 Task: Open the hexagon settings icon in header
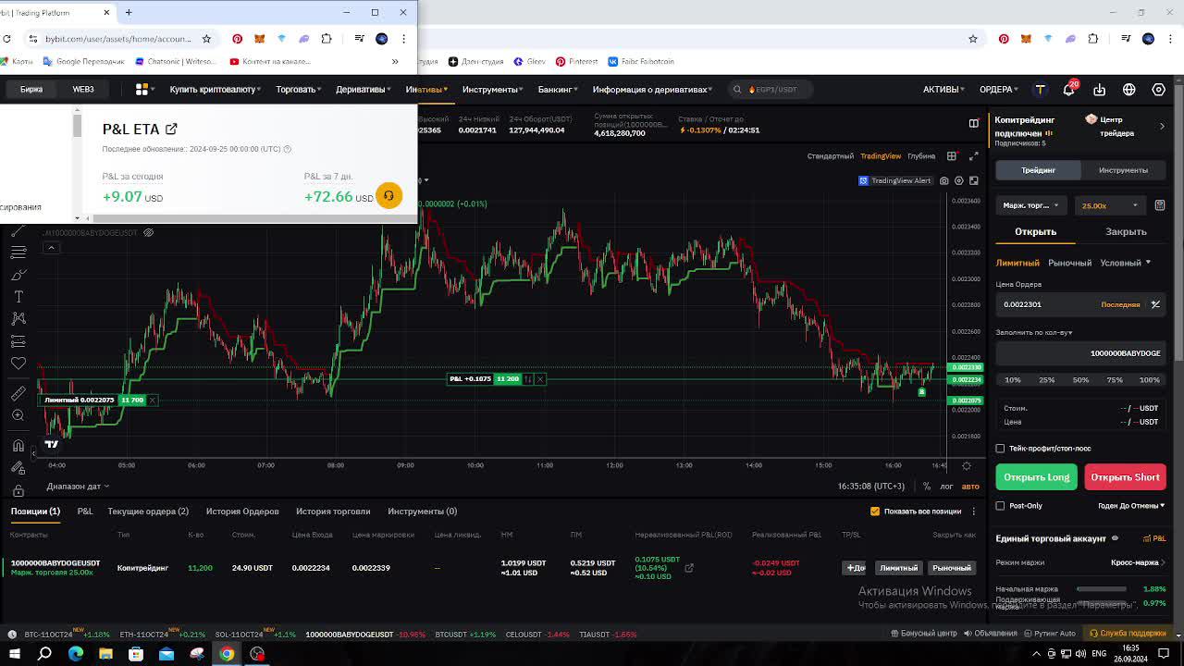coord(1158,90)
